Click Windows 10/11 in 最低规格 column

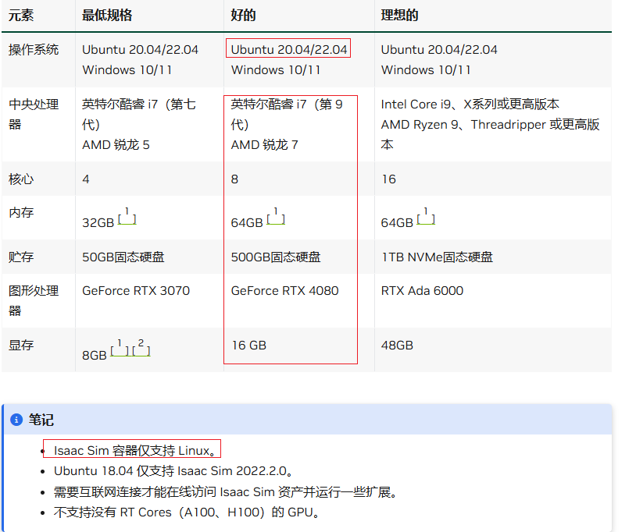tap(127, 69)
